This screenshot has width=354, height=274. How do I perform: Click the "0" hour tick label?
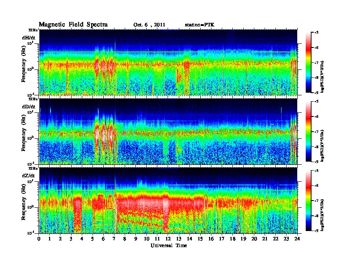[x=39, y=239]
